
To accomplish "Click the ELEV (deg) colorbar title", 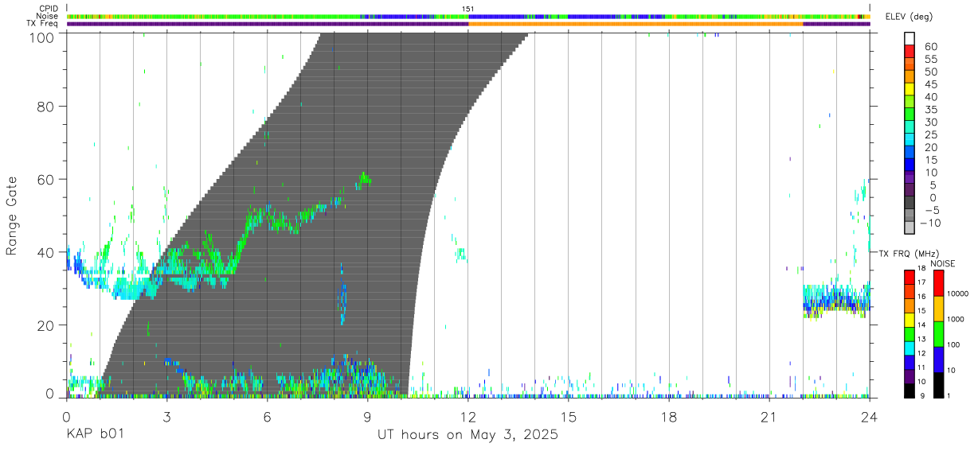I will click(x=910, y=17).
